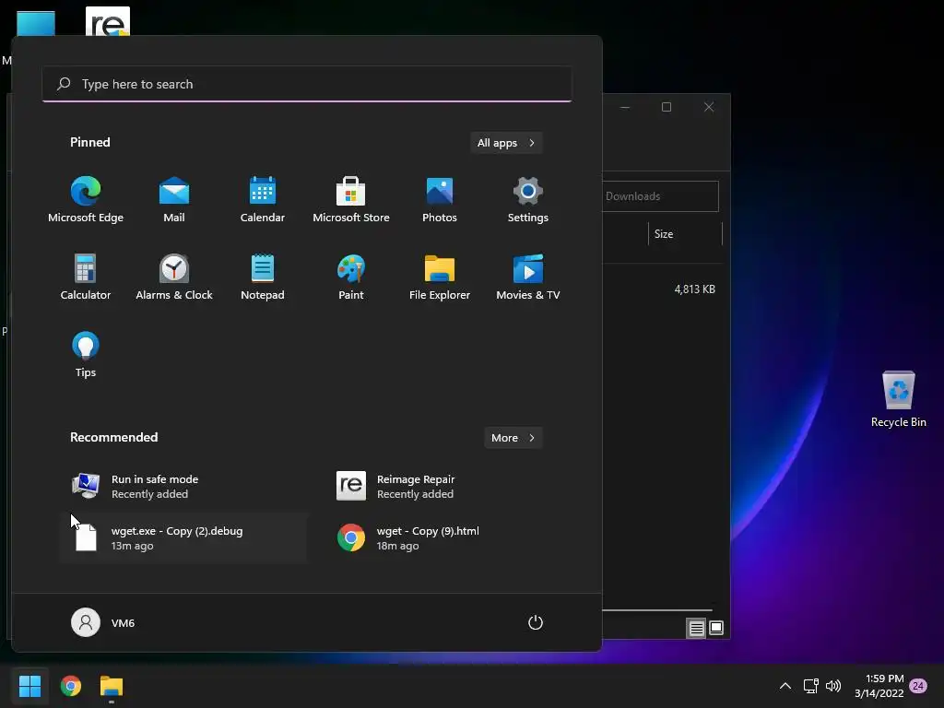Screen dimensions: 944x708
Task: Click the power button in Start menu
Action: 536,622
